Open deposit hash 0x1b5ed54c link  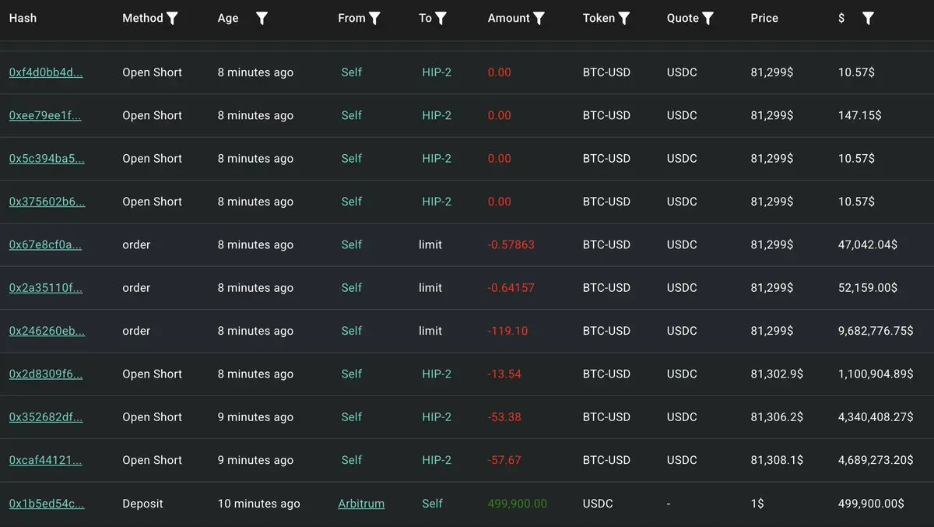[47, 504]
